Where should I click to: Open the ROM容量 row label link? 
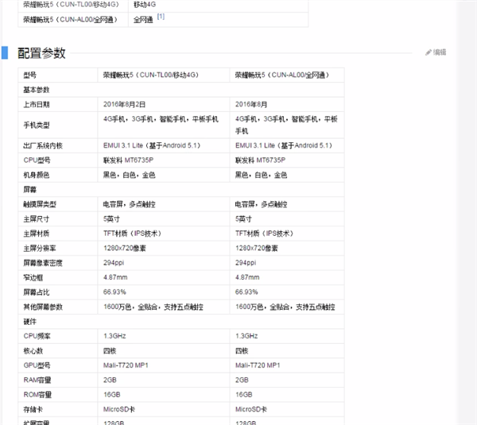tap(37, 395)
